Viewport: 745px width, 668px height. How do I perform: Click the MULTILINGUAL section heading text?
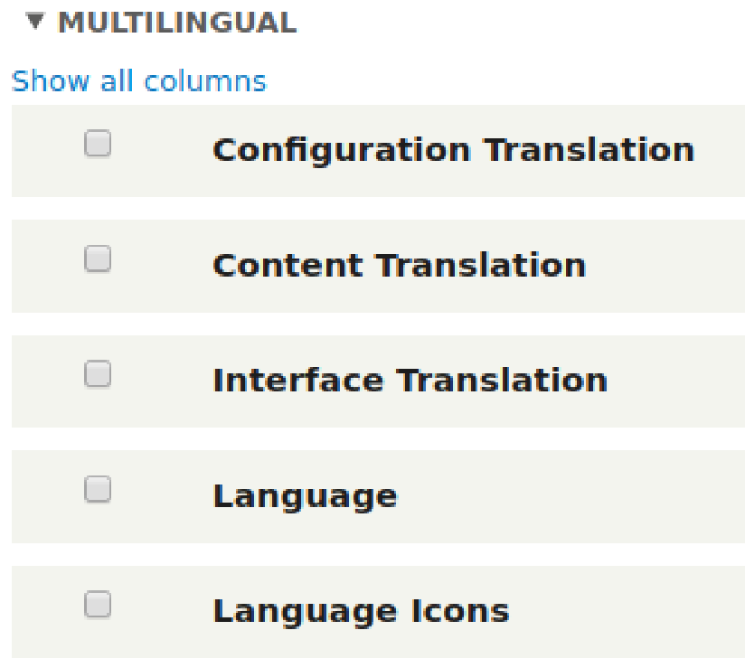coord(176,23)
